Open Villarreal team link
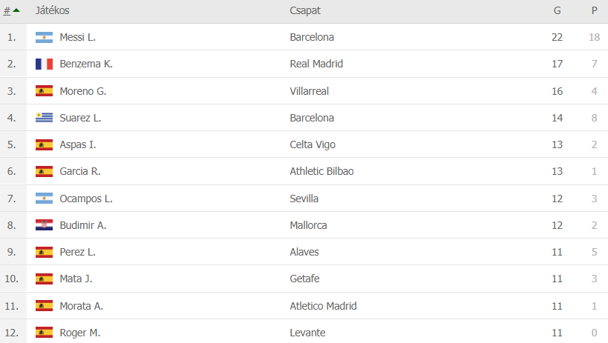608x343 pixels. pos(309,91)
